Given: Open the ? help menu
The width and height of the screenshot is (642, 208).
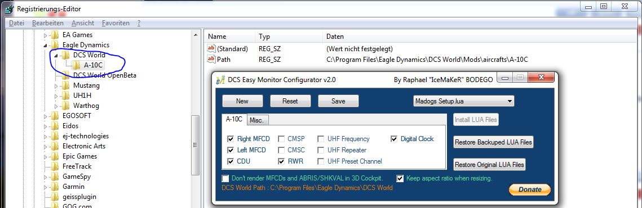Looking at the screenshot, I should [139, 23].
